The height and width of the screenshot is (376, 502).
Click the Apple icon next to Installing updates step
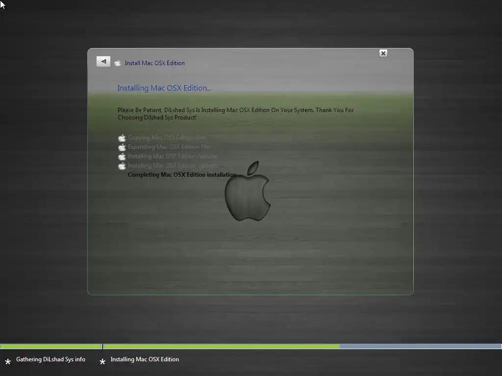tap(122, 165)
